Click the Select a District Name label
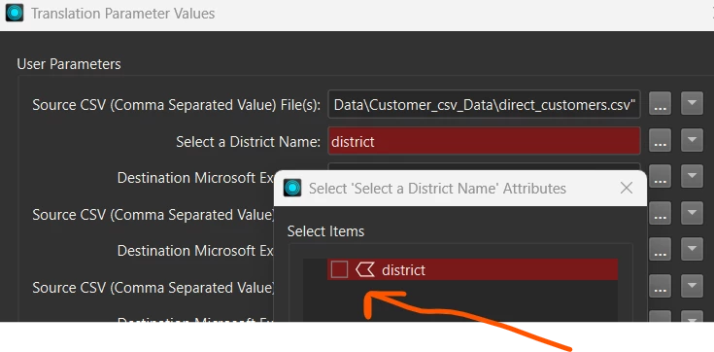 click(x=248, y=141)
